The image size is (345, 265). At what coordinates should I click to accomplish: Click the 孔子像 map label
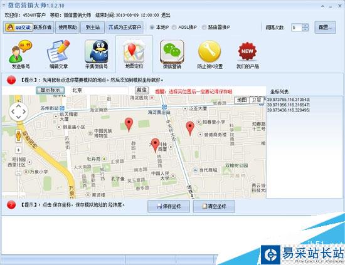click(118, 179)
